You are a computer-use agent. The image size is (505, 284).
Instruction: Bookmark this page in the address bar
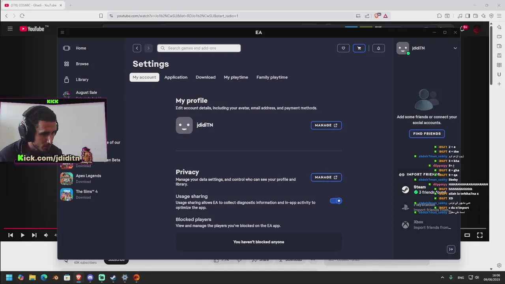click(x=101, y=16)
